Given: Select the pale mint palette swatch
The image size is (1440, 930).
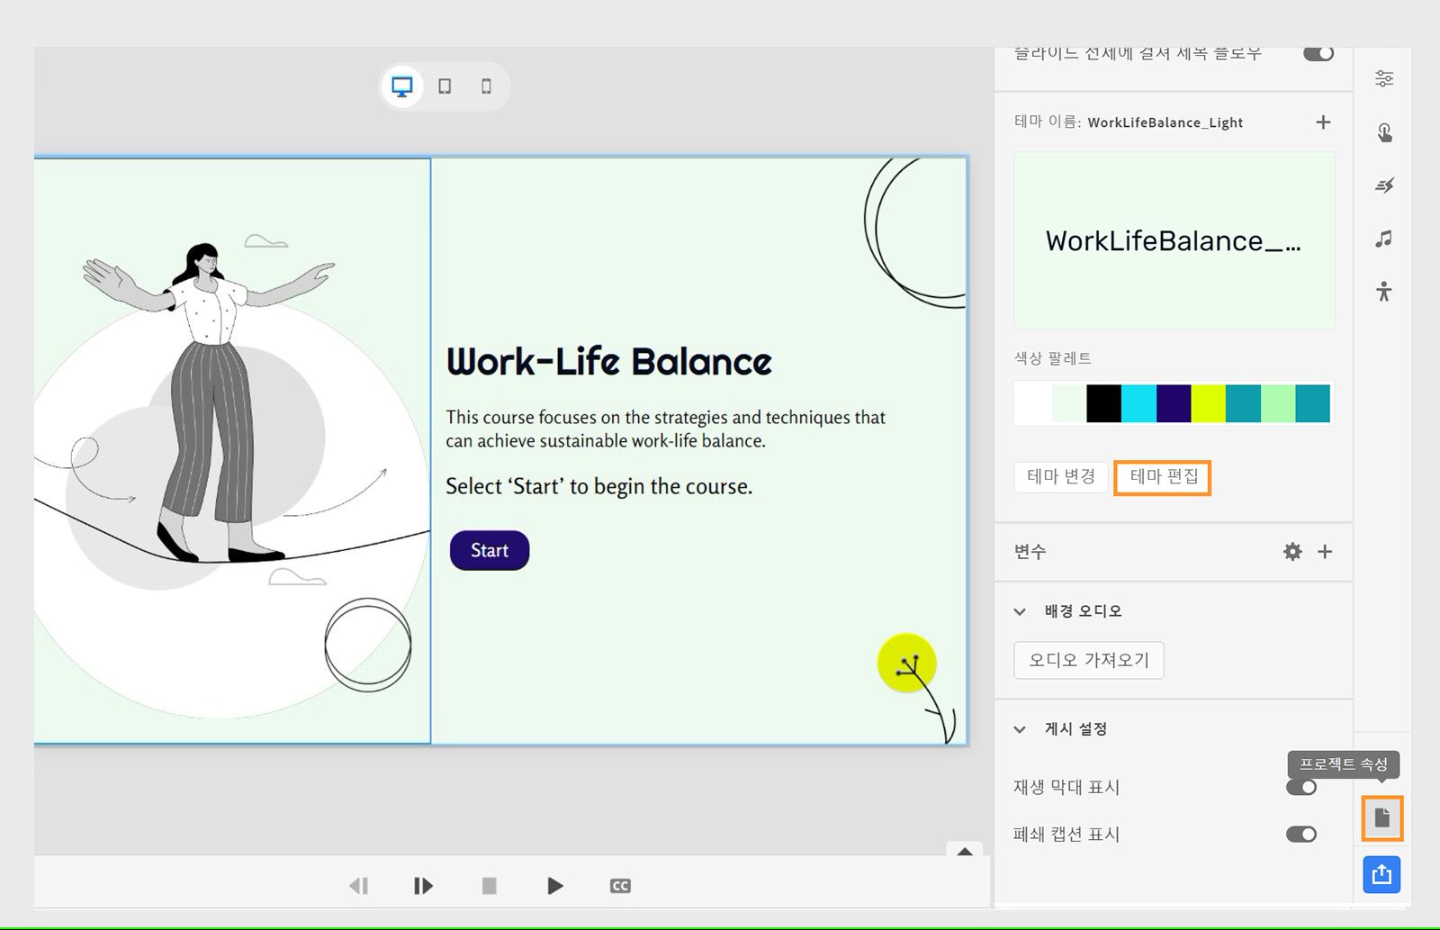Looking at the screenshot, I should [1068, 403].
